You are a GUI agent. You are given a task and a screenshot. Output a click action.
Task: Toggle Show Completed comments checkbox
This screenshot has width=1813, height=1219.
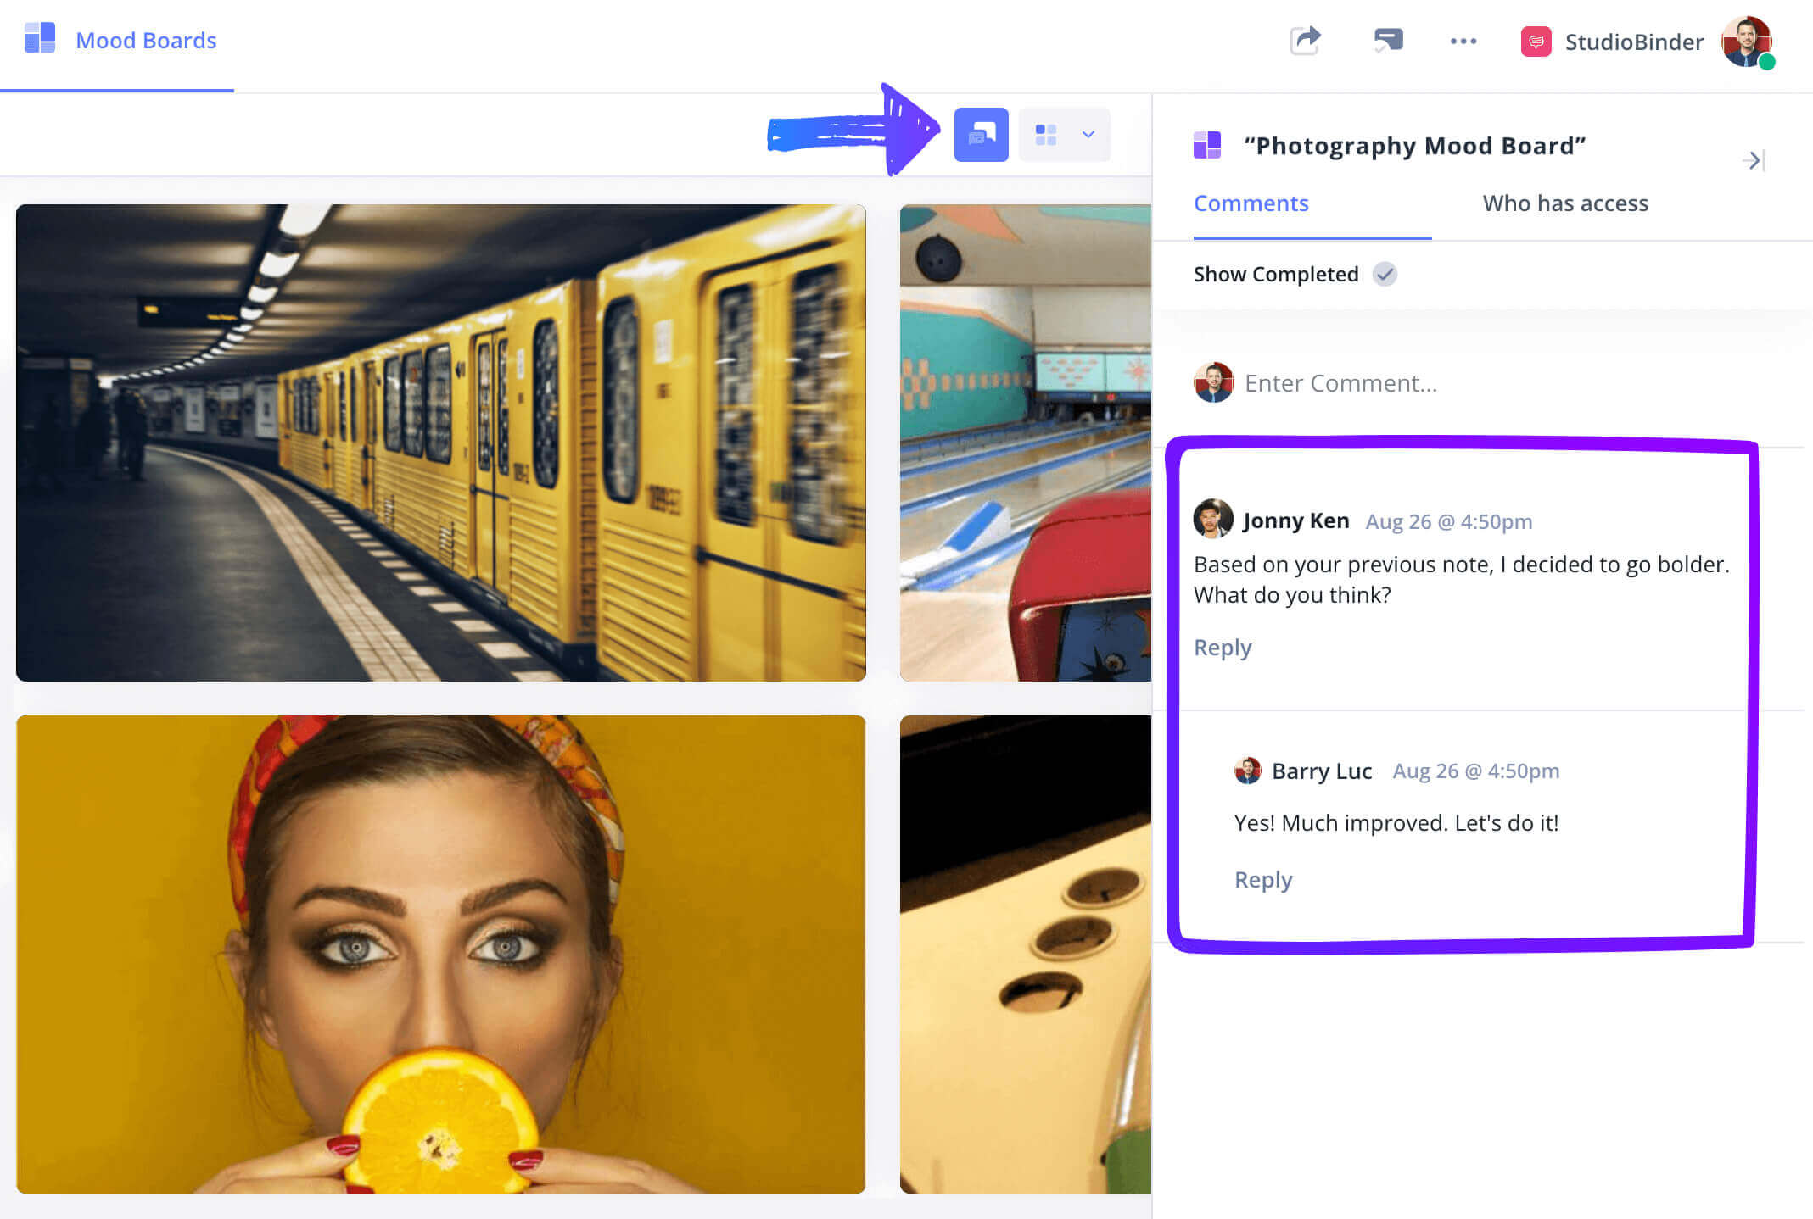[x=1385, y=274]
